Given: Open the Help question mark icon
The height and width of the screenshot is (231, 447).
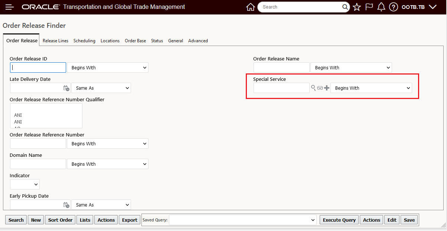Looking at the screenshot, I should pyautogui.click(x=394, y=7).
